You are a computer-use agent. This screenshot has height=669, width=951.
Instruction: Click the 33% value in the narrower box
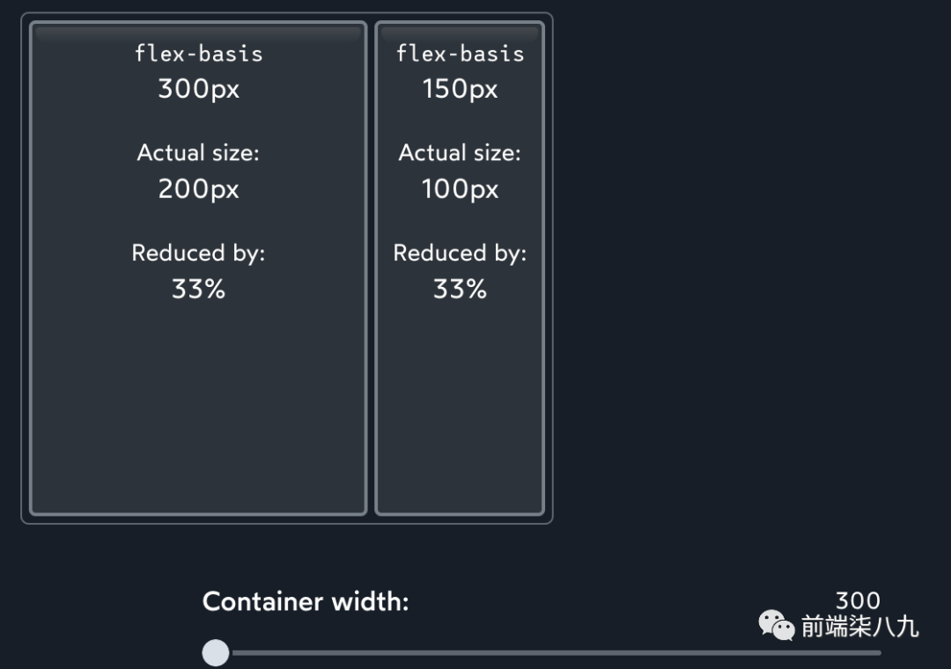[x=460, y=289]
